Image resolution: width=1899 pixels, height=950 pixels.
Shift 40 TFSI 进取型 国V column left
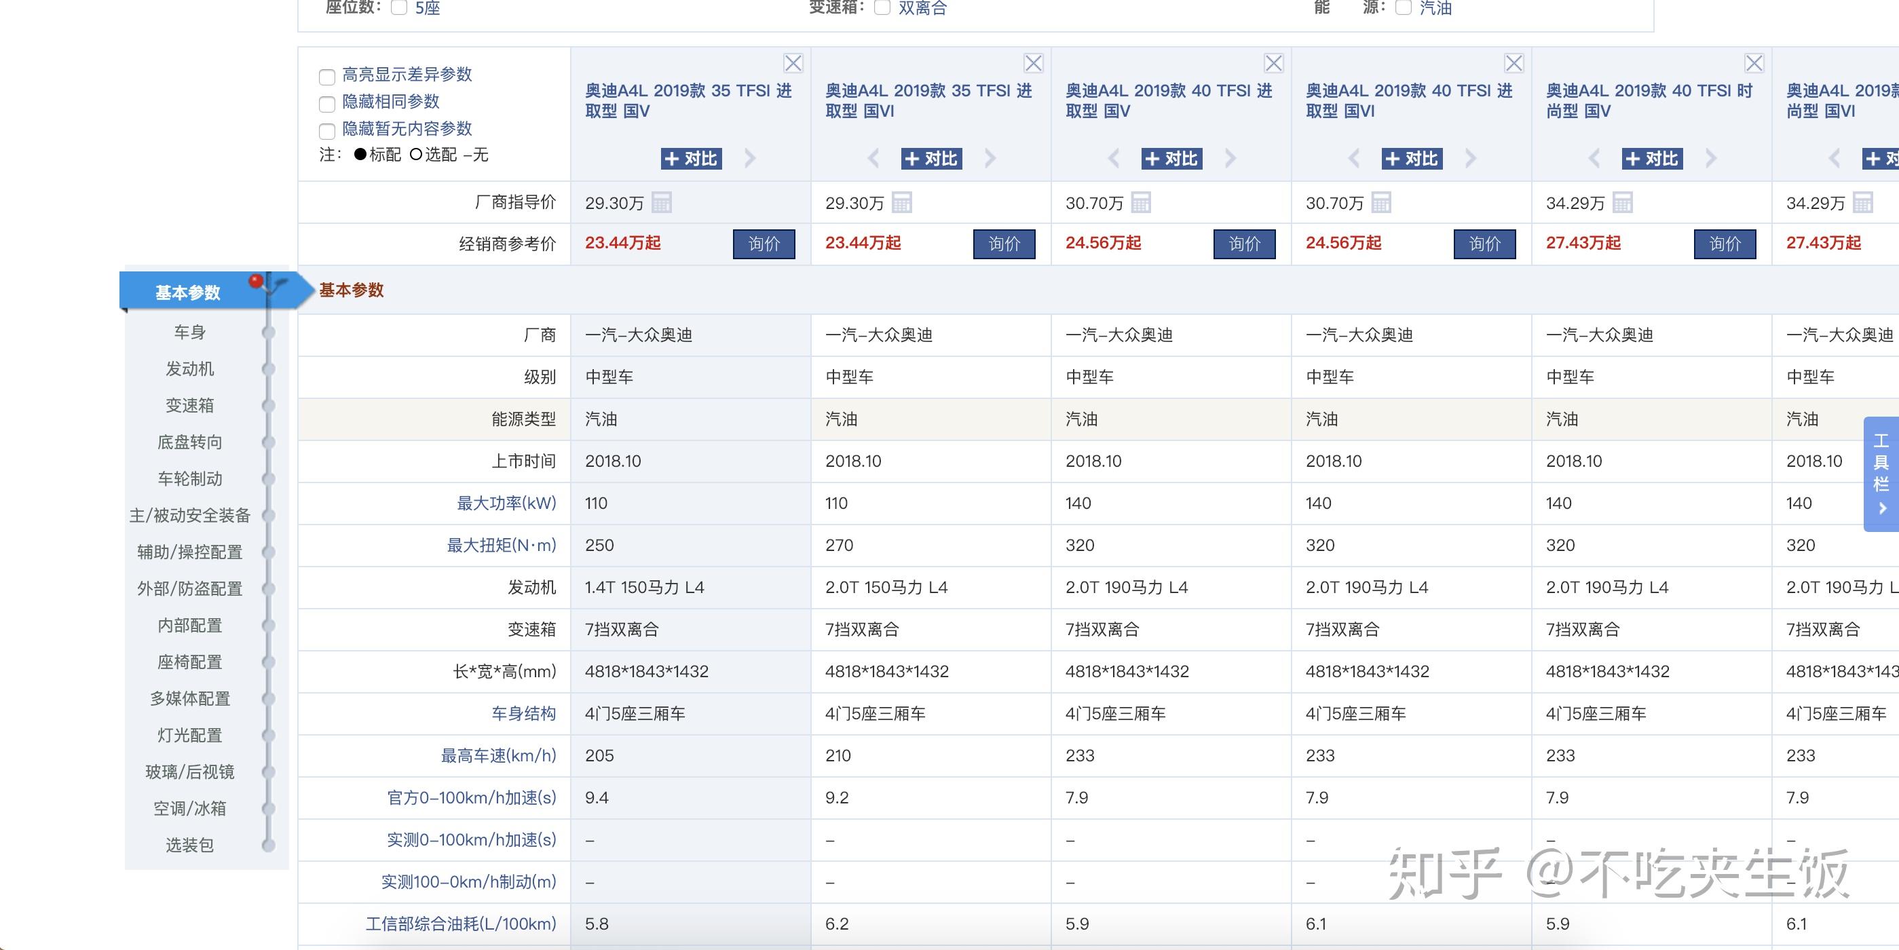point(1114,159)
